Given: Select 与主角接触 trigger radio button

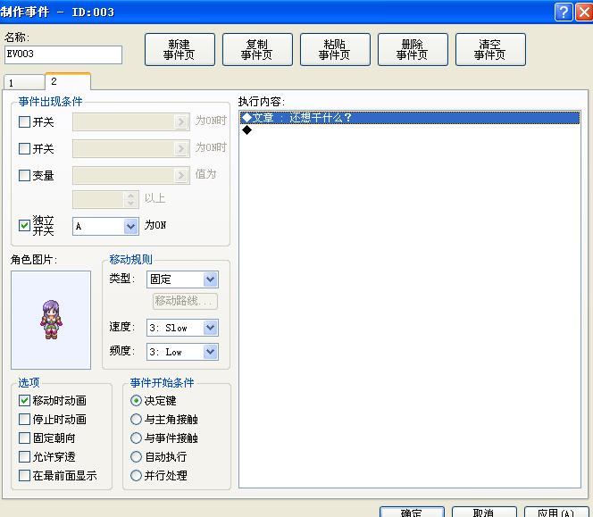Looking at the screenshot, I should [136, 419].
